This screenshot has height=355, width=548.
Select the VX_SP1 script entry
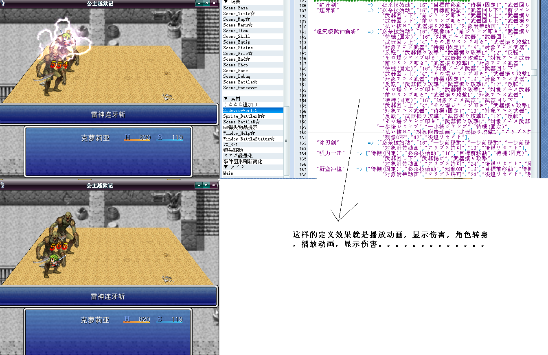click(x=253, y=145)
